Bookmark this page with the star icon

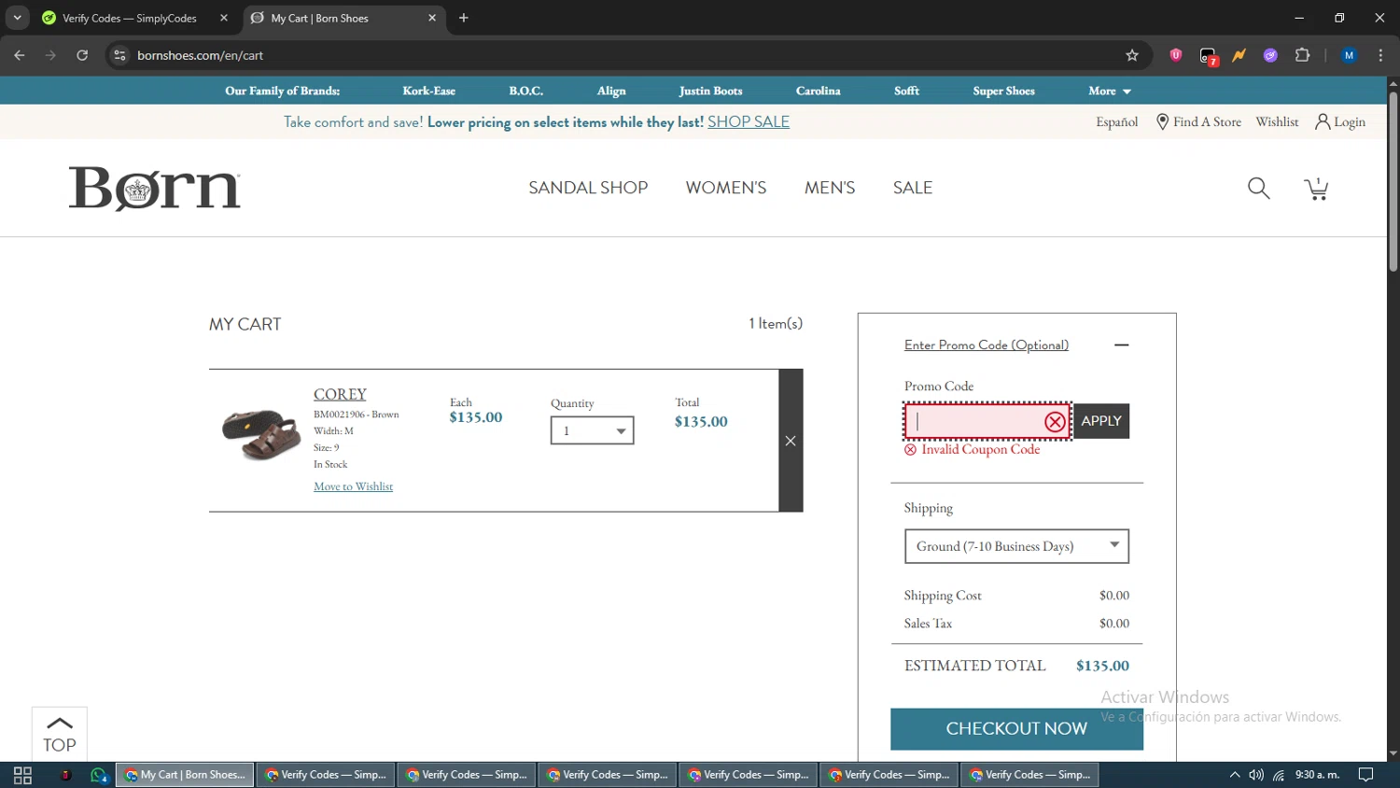pos(1132,55)
